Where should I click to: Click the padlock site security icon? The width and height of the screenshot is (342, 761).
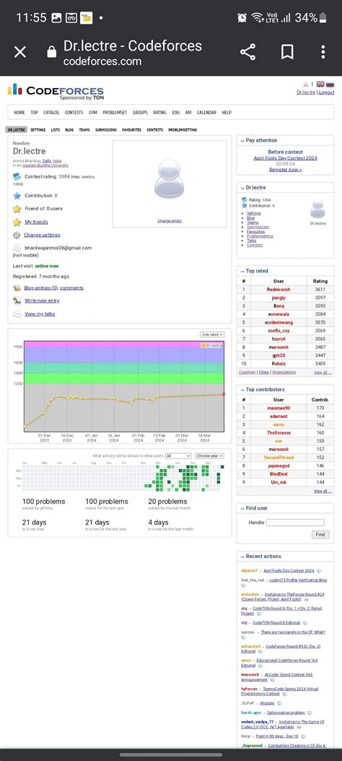51,53
